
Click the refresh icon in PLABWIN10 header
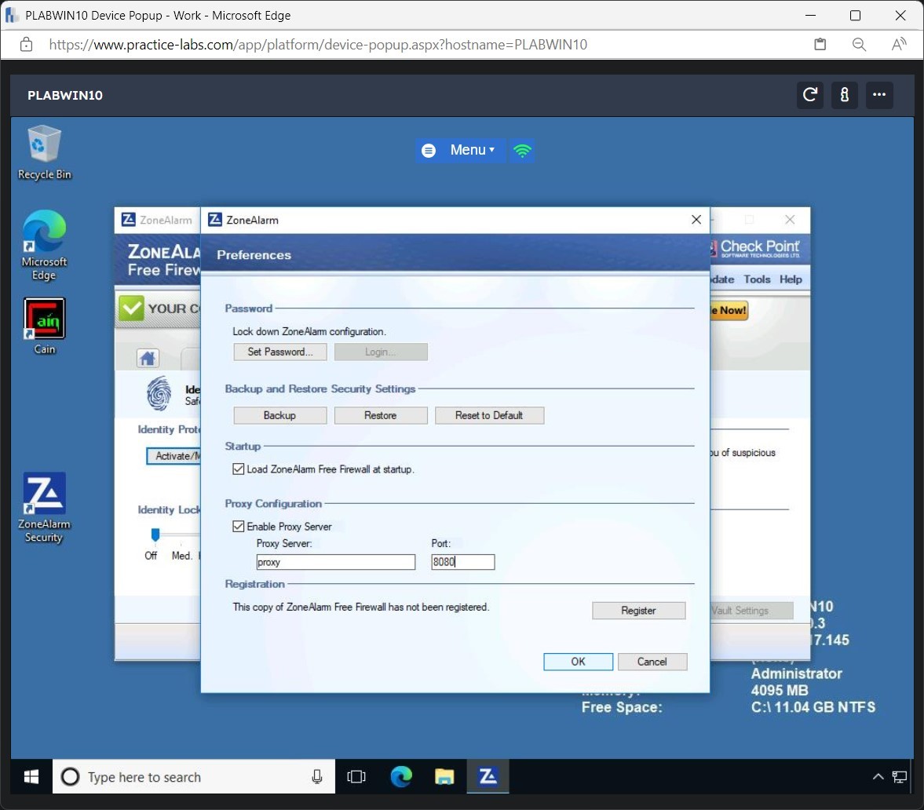pyautogui.click(x=809, y=95)
